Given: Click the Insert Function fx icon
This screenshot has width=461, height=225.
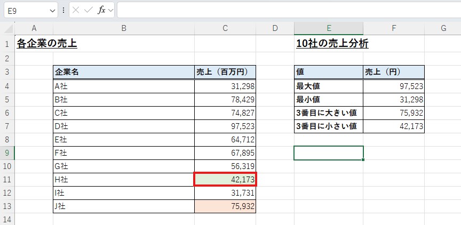Looking at the screenshot, I should click(x=101, y=10).
